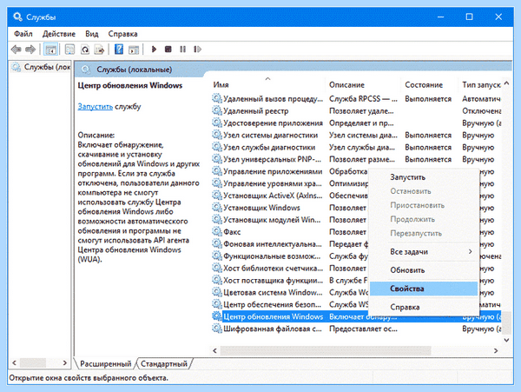Click the Stop service square icon
This screenshot has height=392, width=521.
(168, 50)
